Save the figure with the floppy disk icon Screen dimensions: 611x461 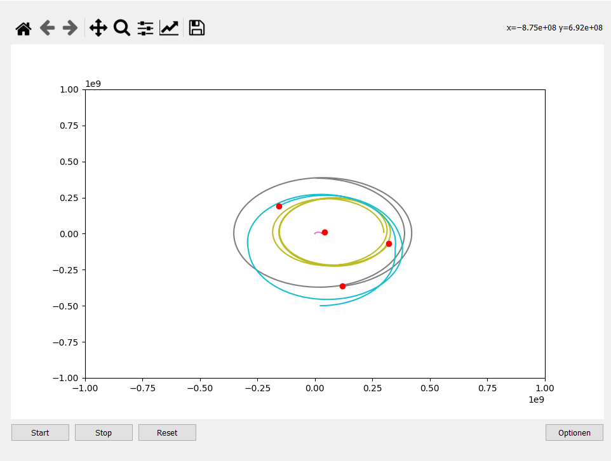coord(197,28)
